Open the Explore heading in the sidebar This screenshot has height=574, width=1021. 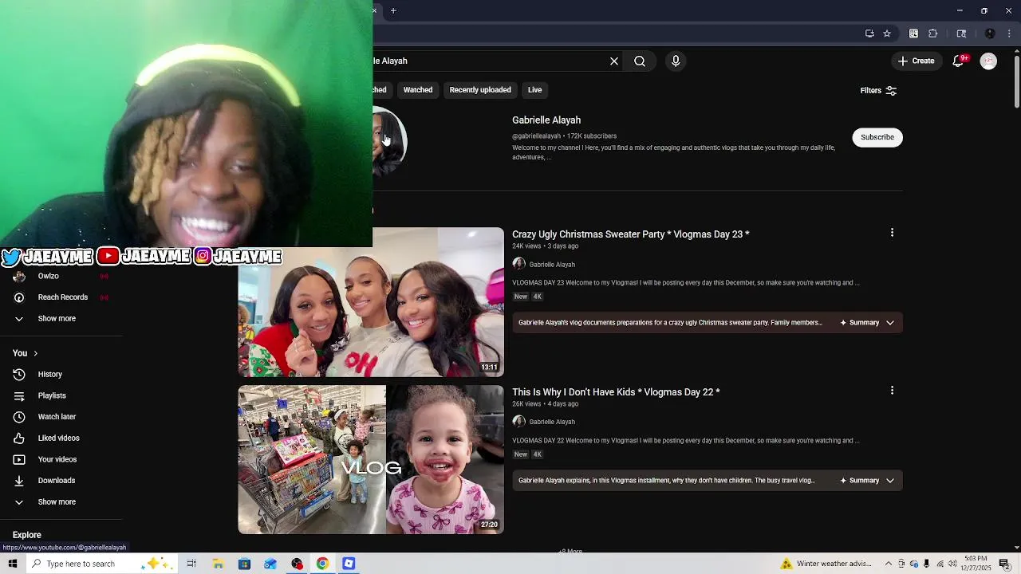[27, 535]
